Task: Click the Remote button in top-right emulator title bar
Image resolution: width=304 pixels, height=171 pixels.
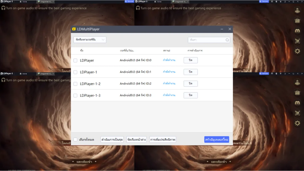Action: point(264,1)
